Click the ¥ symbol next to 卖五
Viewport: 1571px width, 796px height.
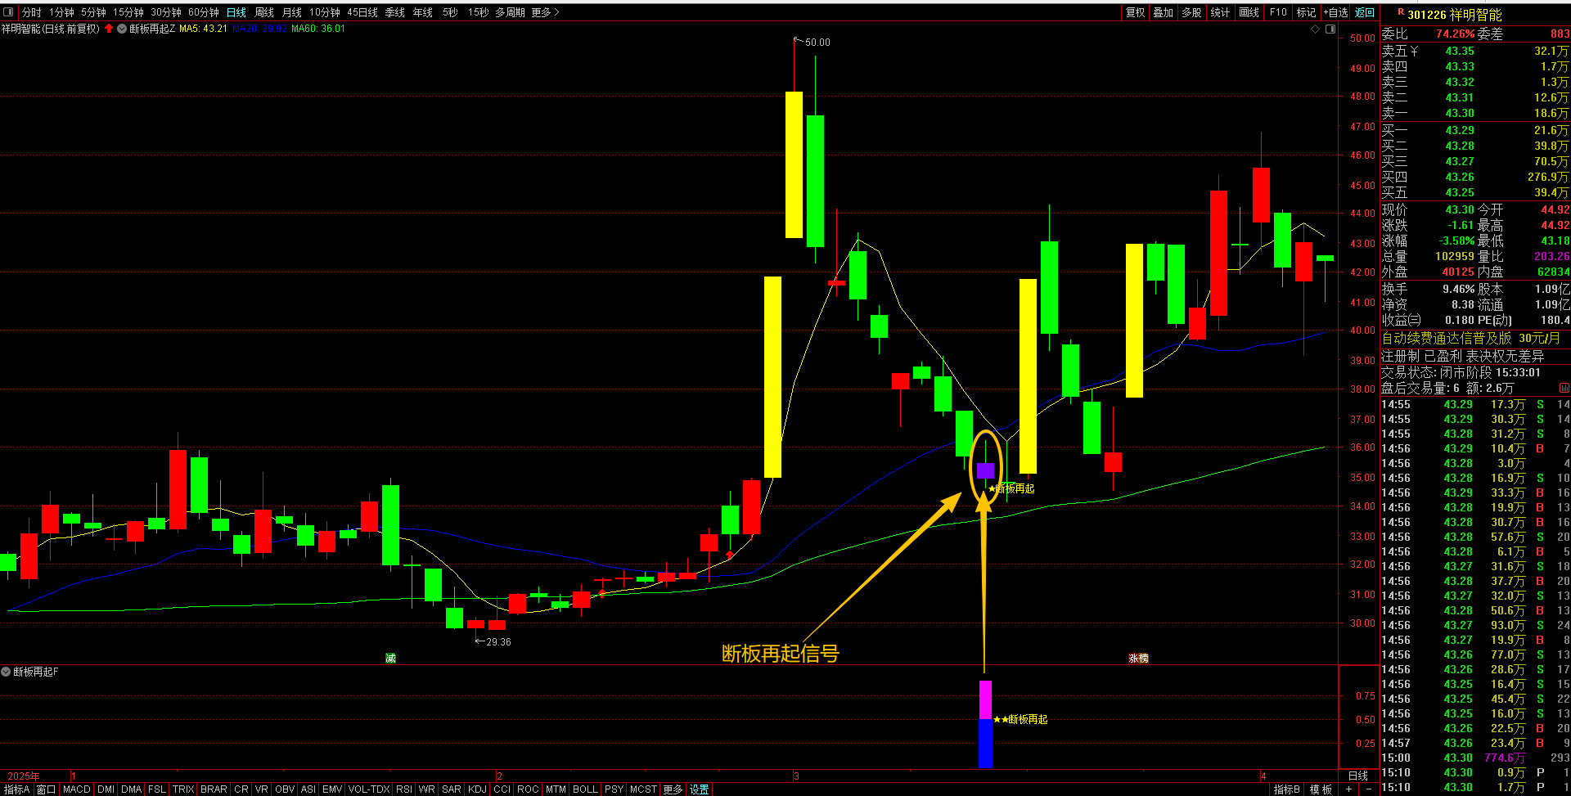click(1415, 52)
